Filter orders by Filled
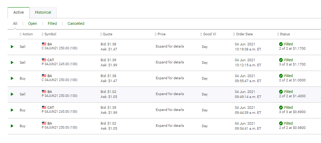 [52, 23]
